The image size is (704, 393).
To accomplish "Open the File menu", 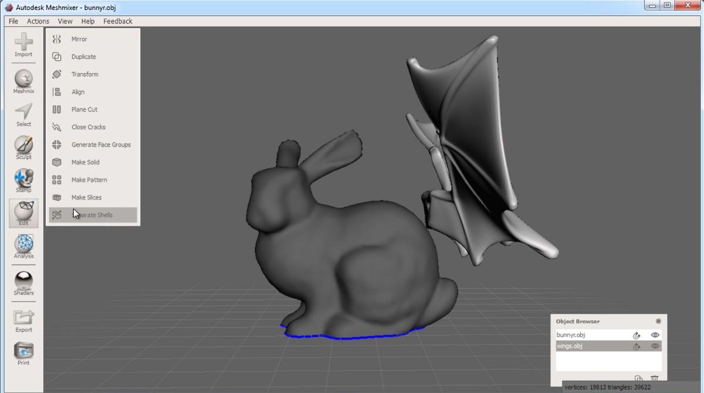I will pyautogui.click(x=13, y=21).
